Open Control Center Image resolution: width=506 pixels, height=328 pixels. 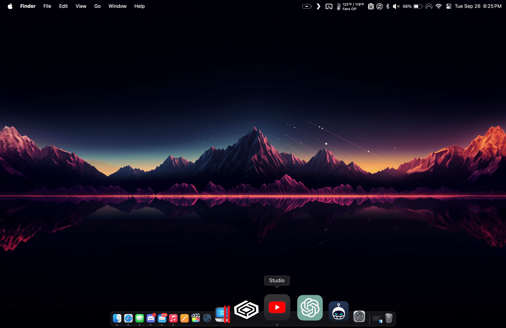[449, 6]
